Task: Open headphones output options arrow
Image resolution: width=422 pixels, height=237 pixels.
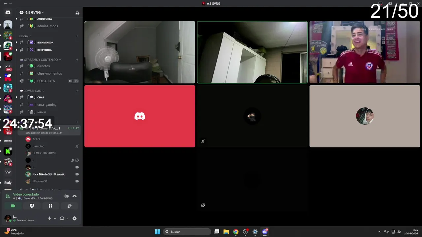Action: pyautogui.click(x=67, y=218)
